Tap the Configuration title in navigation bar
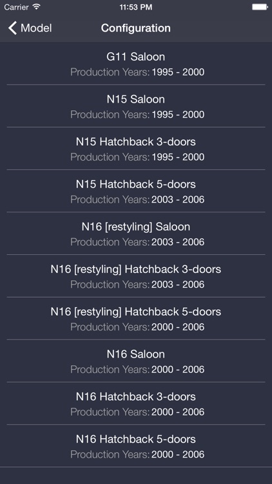Viewport: 272px width, 484px height. coord(136,28)
